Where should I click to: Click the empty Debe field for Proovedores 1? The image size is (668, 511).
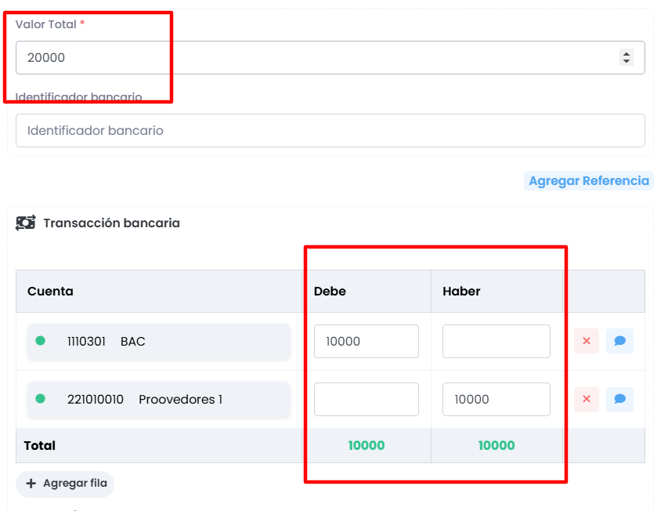[366, 400]
